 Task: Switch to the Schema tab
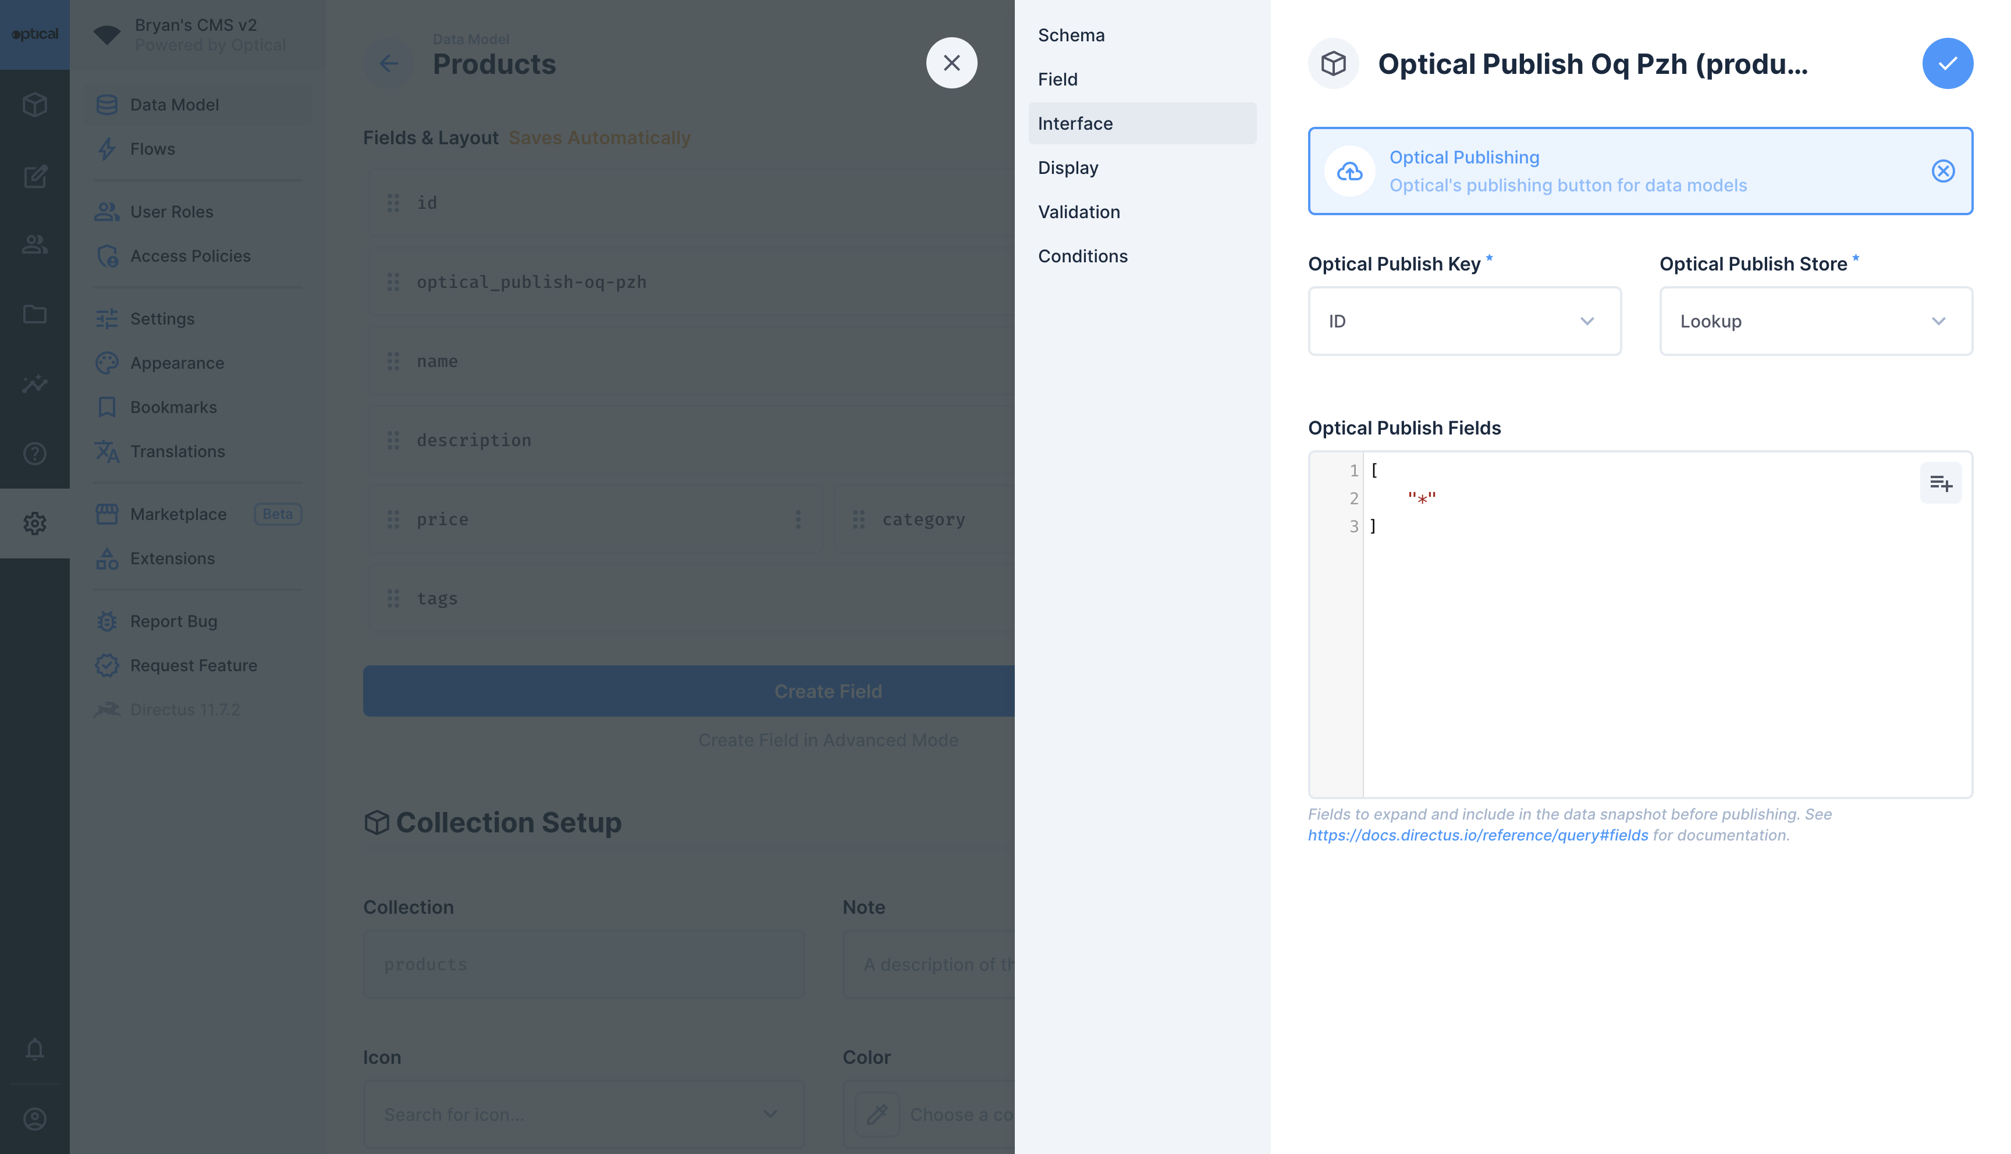point(1071,35)
